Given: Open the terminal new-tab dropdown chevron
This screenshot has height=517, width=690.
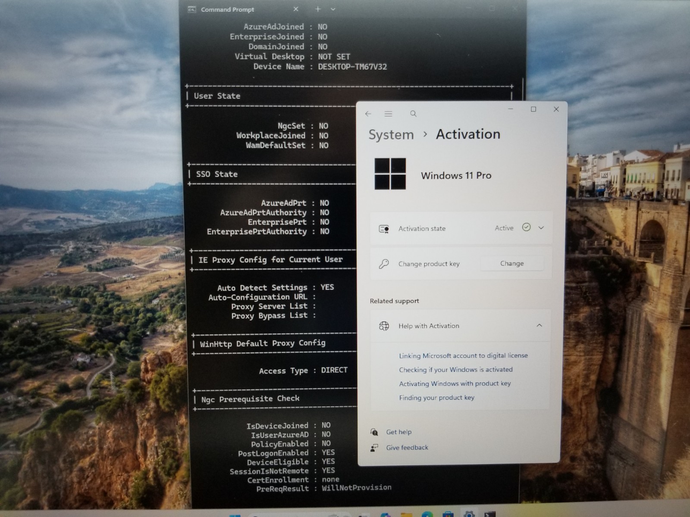Looking at the screenshot, I should pyautogui.click(x=333, y=9).
